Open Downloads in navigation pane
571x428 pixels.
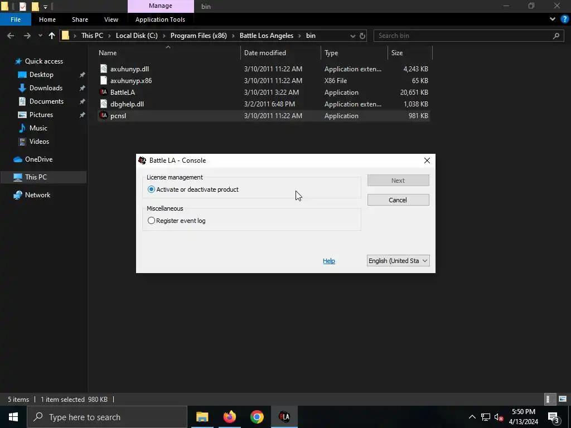46,88
